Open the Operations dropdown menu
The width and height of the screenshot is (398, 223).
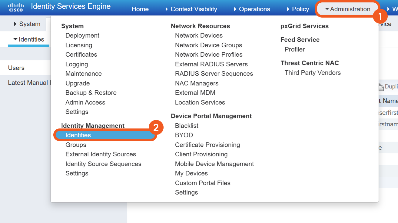pos(252,9)
